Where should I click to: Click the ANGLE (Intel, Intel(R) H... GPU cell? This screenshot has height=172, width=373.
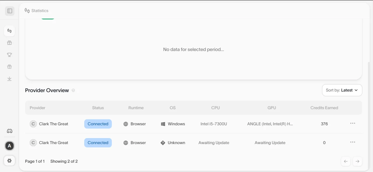[270, 124]
